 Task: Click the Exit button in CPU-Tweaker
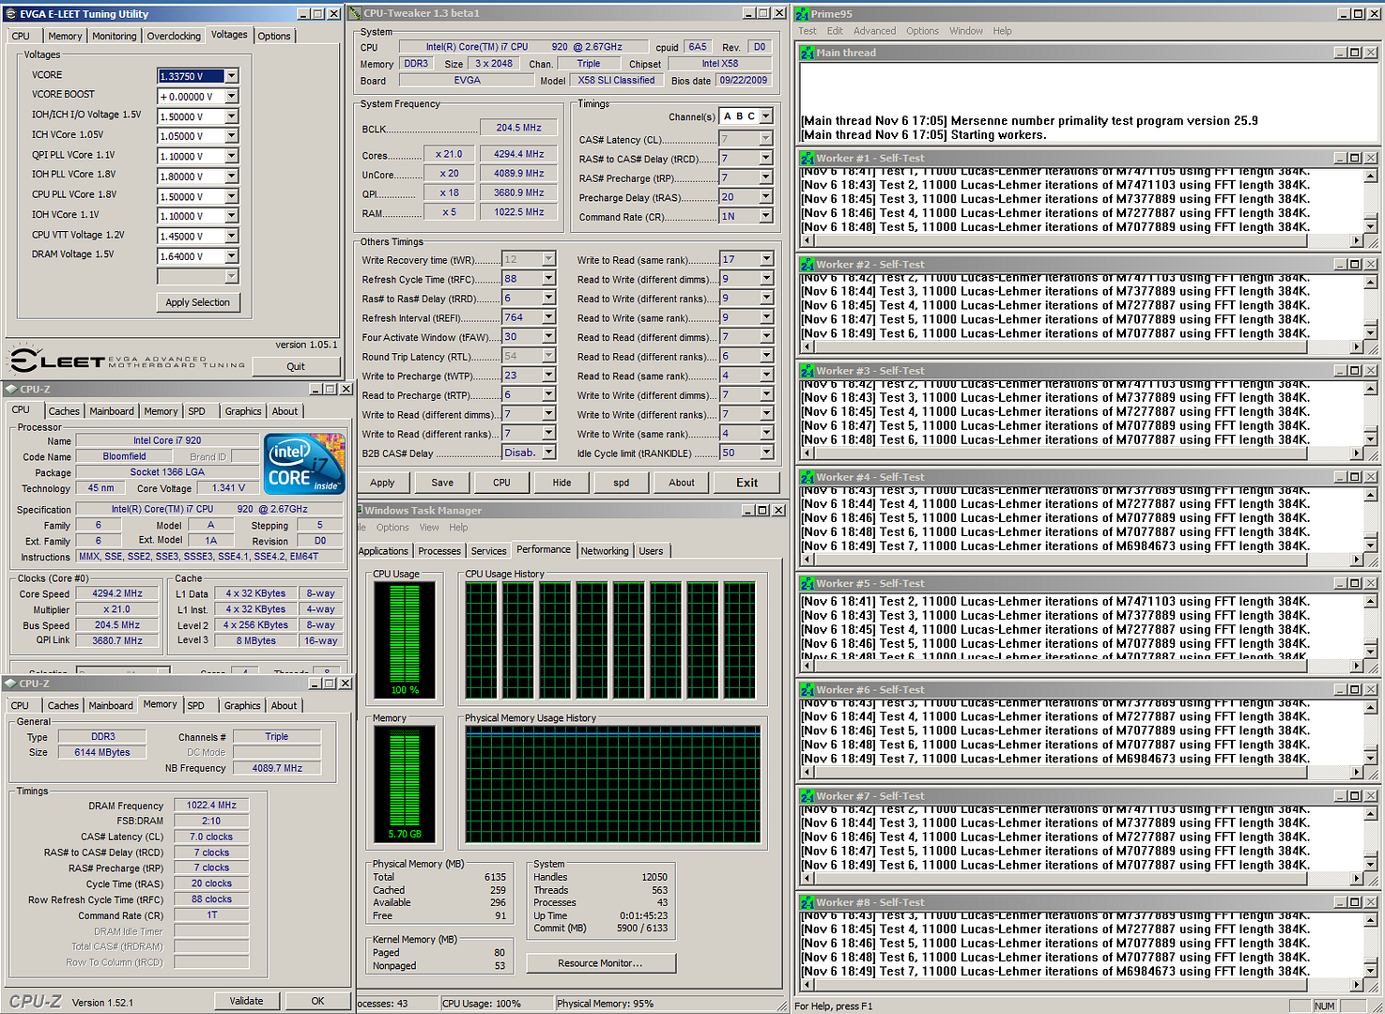click(746, 483)
